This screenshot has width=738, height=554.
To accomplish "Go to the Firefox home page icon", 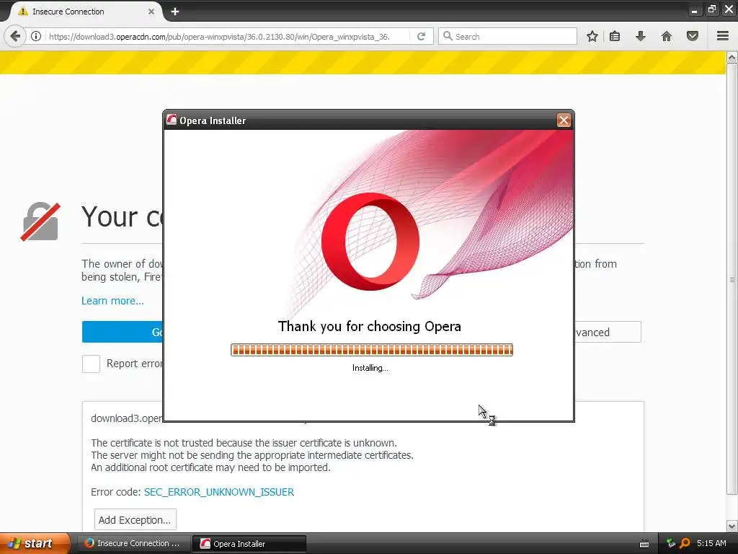I will click(667, 36).
